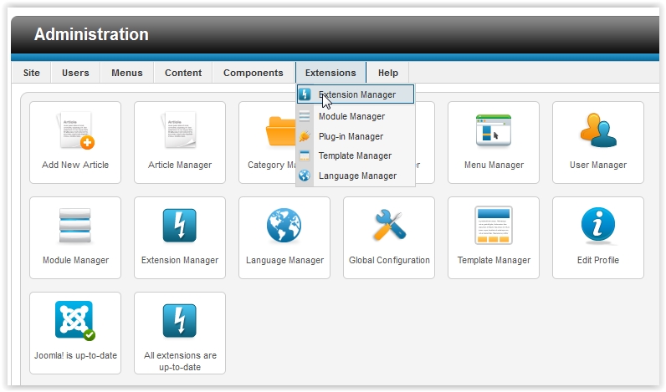Expand the Site menu
Screen dimensions: 666x392
point(32,73)
